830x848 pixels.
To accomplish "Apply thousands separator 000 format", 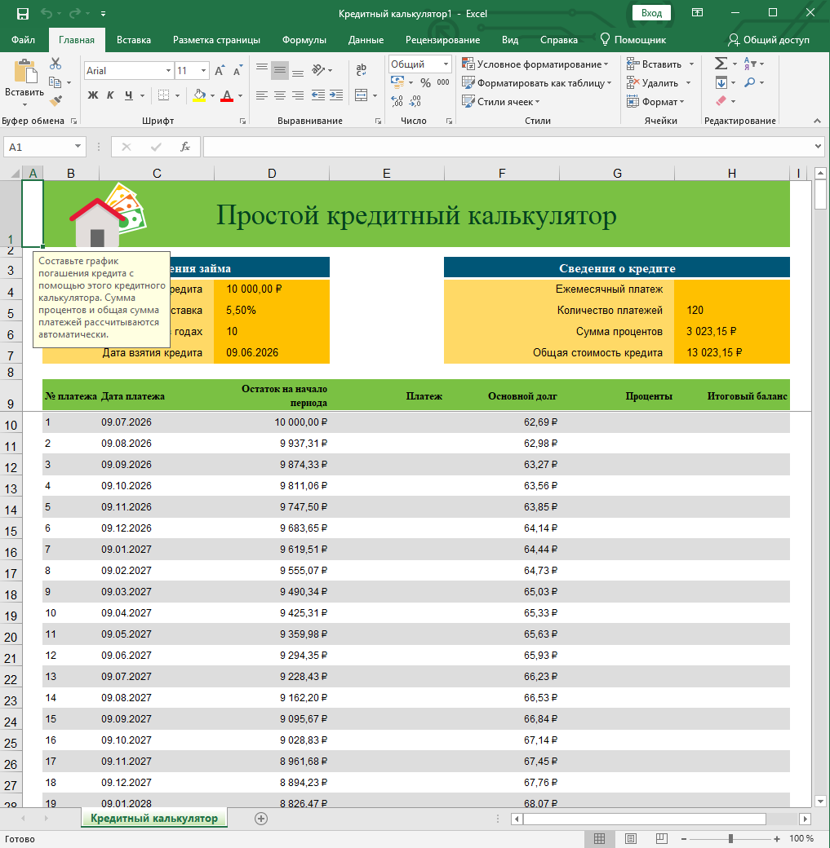I will (x=443, y=82).
